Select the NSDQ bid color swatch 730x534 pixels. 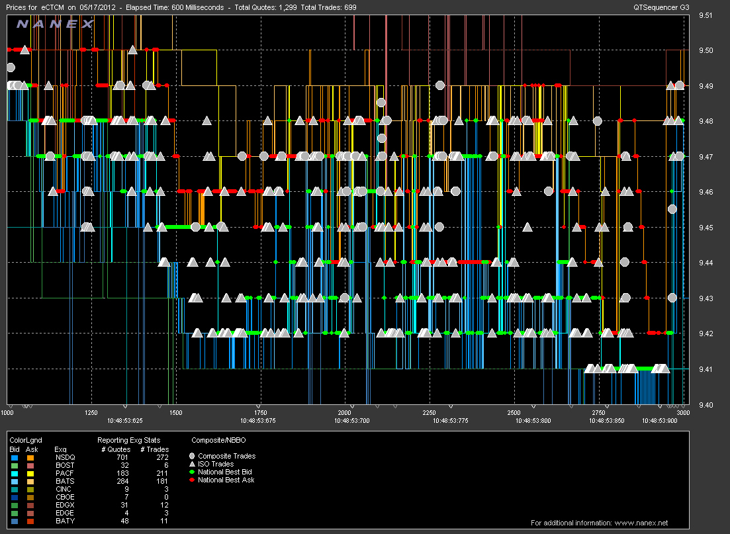(x=15, y=458)
